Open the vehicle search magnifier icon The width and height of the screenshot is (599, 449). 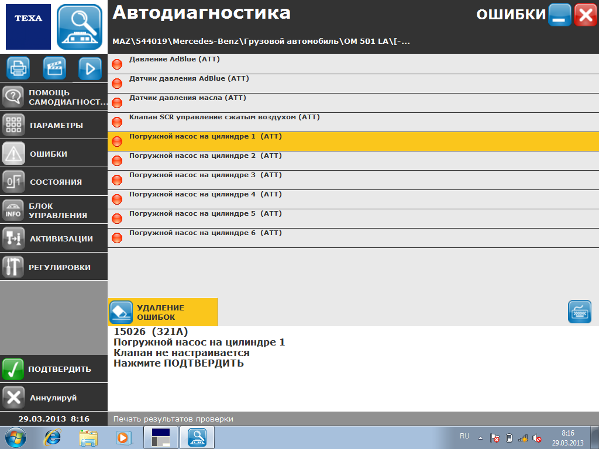coord(80,27)
